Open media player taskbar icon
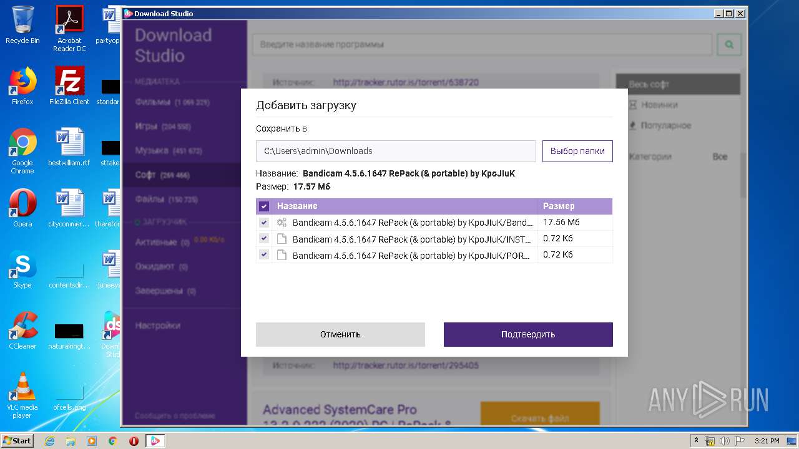799x449 pixels. pos(92,441)
